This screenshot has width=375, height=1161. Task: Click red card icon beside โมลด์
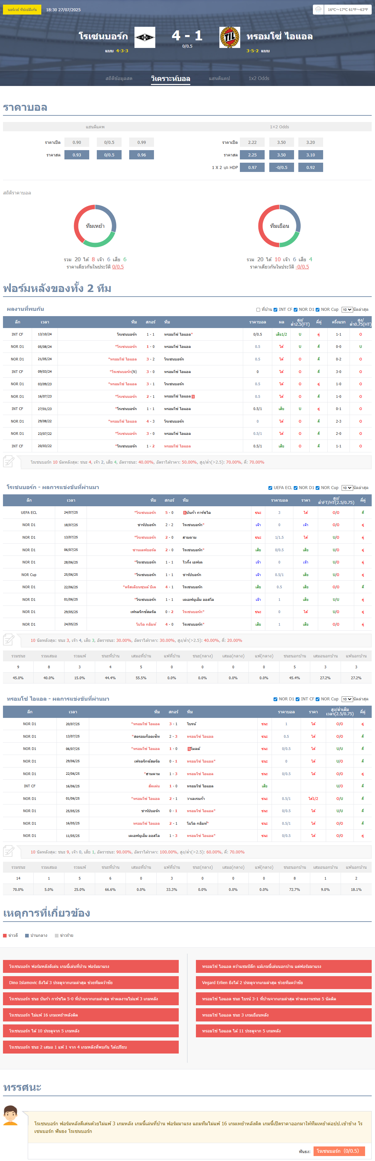189,749
